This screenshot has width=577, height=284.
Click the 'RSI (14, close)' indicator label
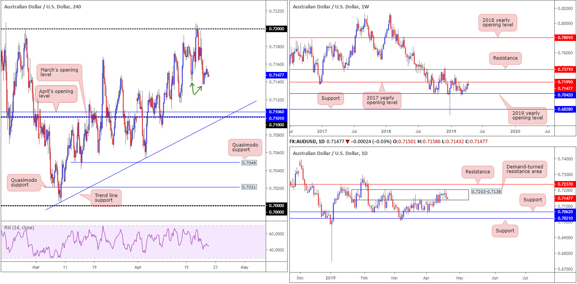19,228
